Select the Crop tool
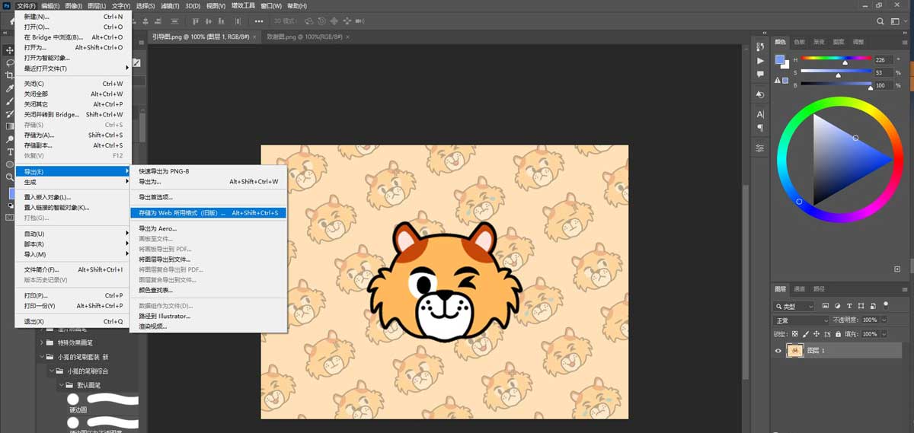914x433 pixels. coord(10,75)
